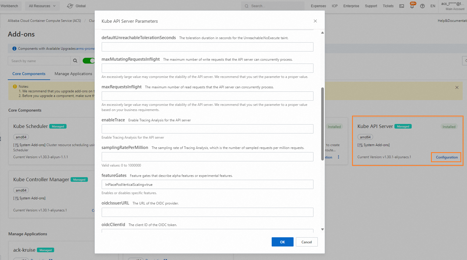Open the Main Account menu

[x=453, y=6]
